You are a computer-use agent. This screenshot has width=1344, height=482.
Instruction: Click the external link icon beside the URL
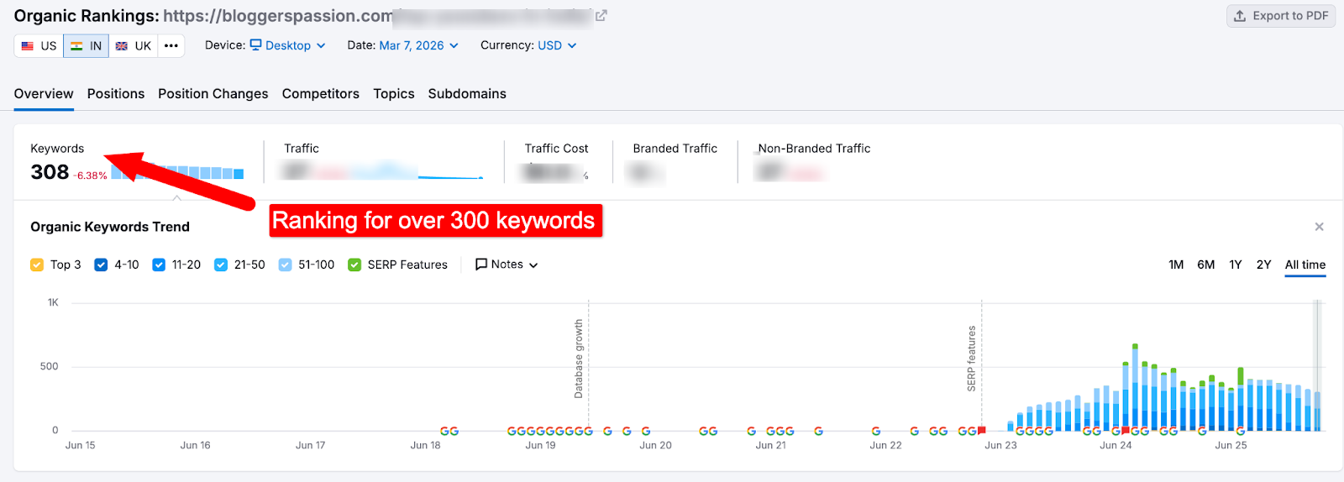[601, 16]
